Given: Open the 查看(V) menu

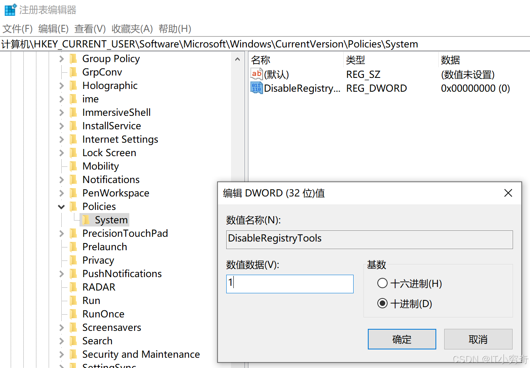Looking at the screenshot, I should (90, 29).
